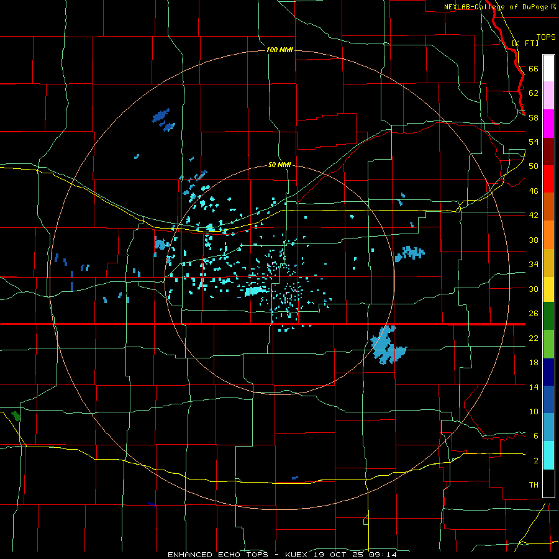Click the "62" legend value
The height and width of the screenshot is (559, 559).
tap(534, 93)
